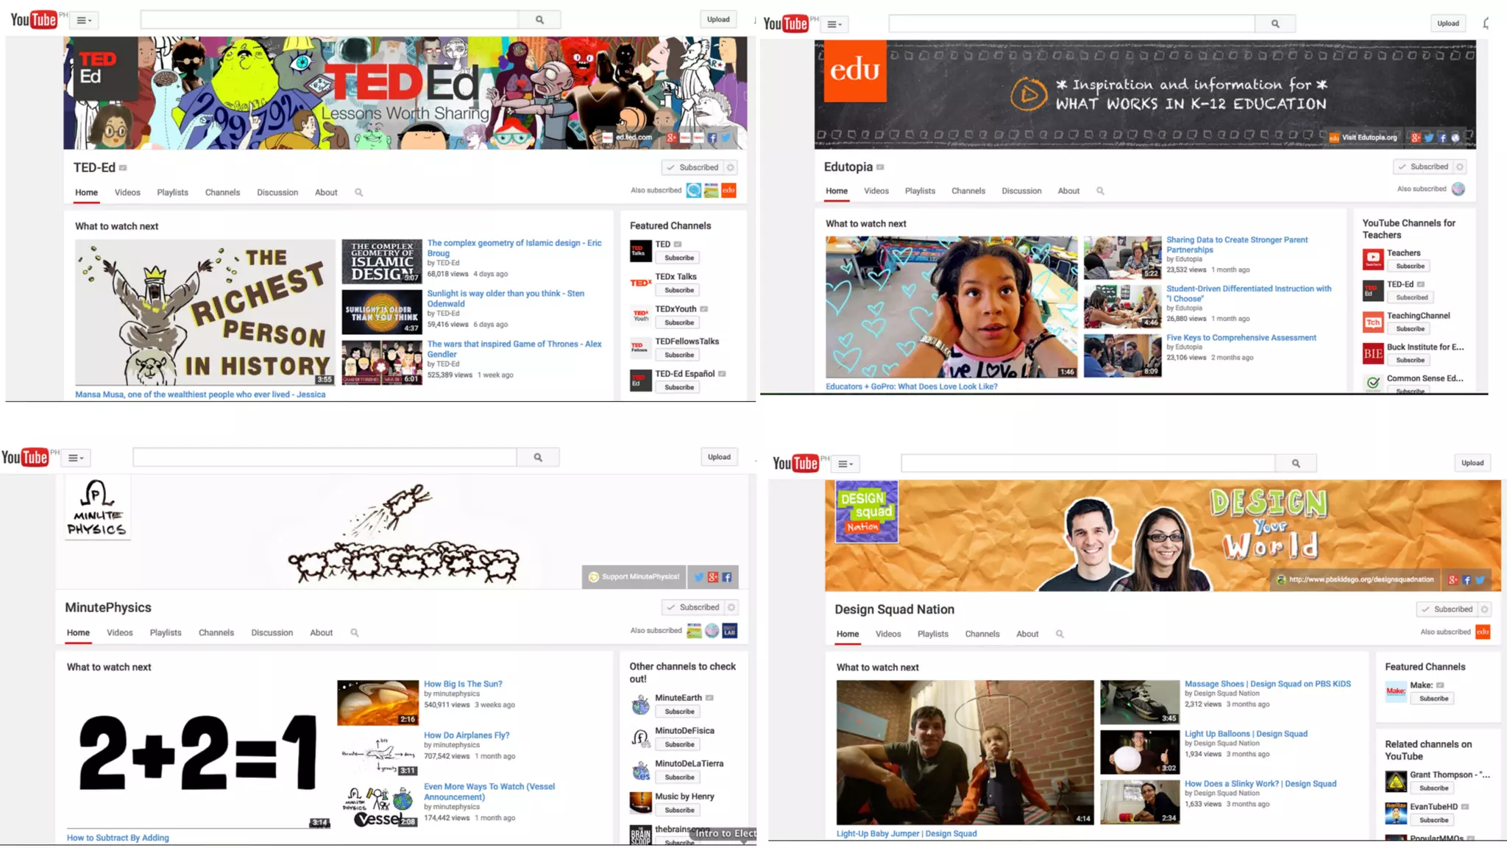1507x848 pixels.
Task: Open the guide dropdown in MinutePhysics window
Action: coord(76,458)
